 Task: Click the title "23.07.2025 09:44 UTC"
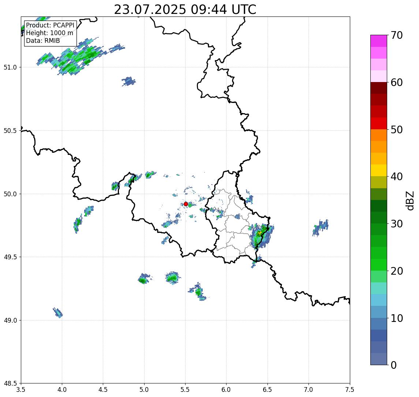(x=185, y=10)
